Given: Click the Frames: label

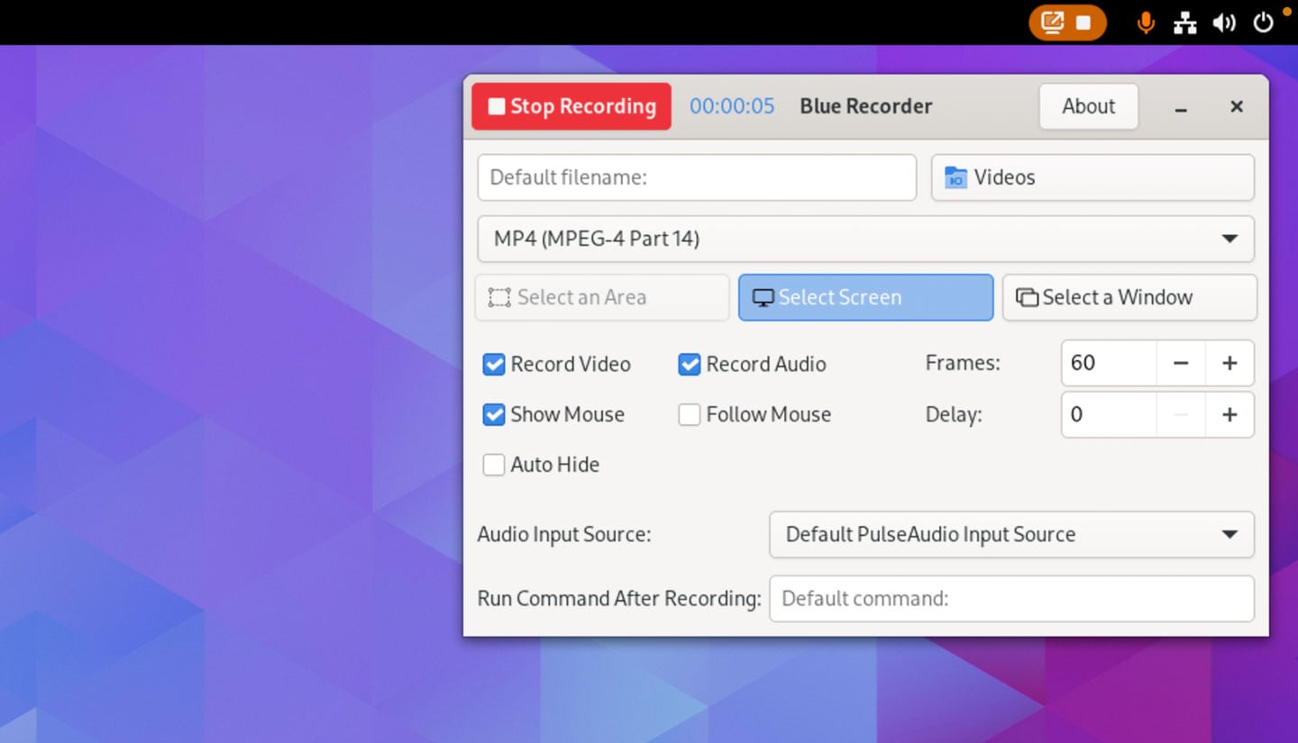Looking at the screenshot, I should click(x=963, y=363).
